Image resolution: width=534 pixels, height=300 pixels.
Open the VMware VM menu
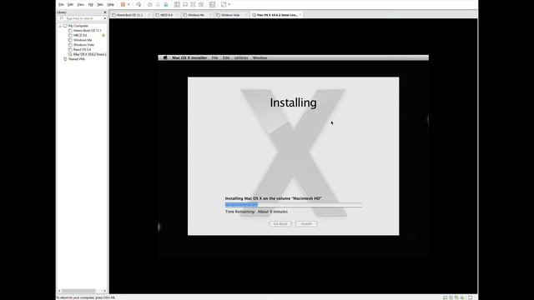pyautogui.click(x=91, y=4)
